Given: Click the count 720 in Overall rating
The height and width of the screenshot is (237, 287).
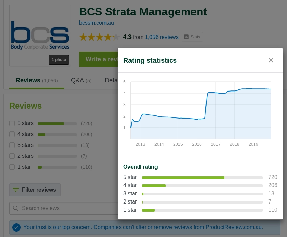Looking at the screenshot, I should [273, 177].
